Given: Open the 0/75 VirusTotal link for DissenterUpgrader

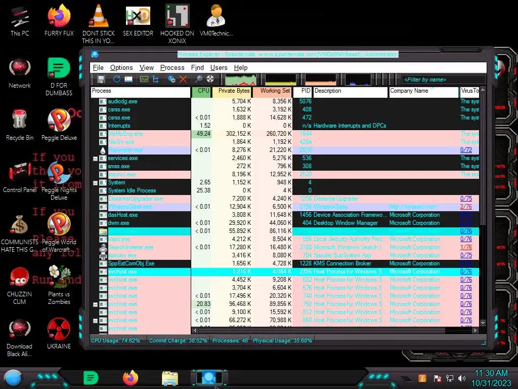Looking at the screenshot, I should pyautogui.click(x=466, y=199).
